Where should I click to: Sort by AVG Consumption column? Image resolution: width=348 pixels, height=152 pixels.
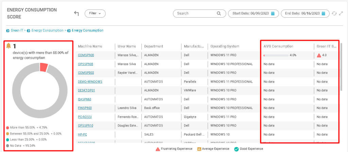(278, 46)
